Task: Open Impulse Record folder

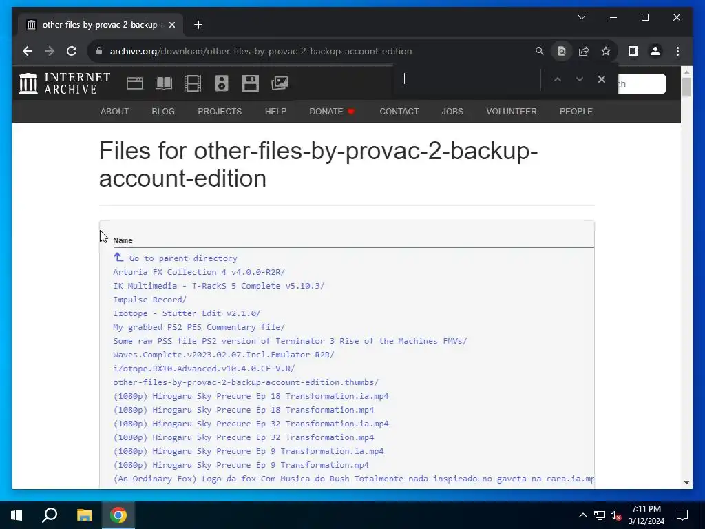Action: (149, 300)
